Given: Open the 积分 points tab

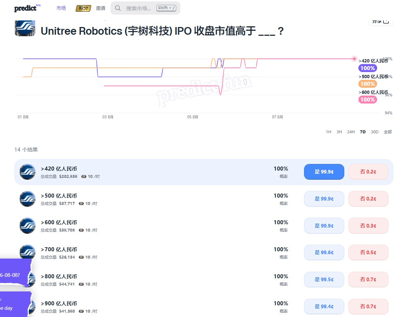Looking at the screenshot, I should [x=83, y=8].
